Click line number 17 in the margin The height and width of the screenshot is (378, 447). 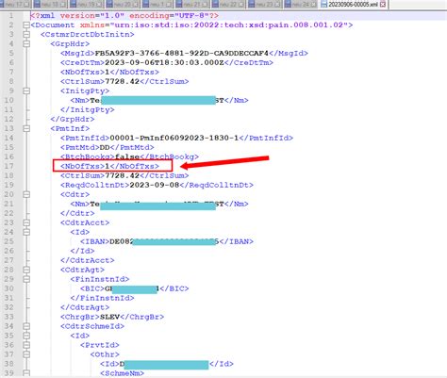(x=9, y=166)
